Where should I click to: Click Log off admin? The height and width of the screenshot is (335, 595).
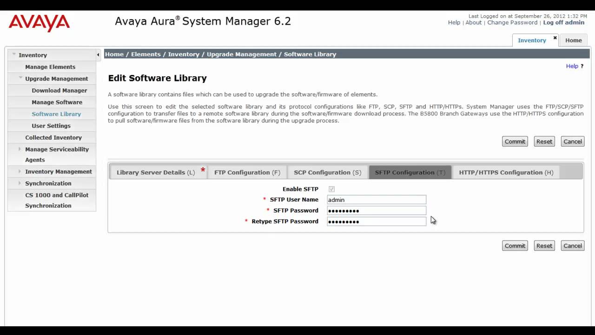(x=564, y=22)
